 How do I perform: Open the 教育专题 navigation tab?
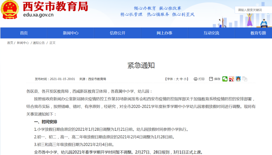point(258,33)
